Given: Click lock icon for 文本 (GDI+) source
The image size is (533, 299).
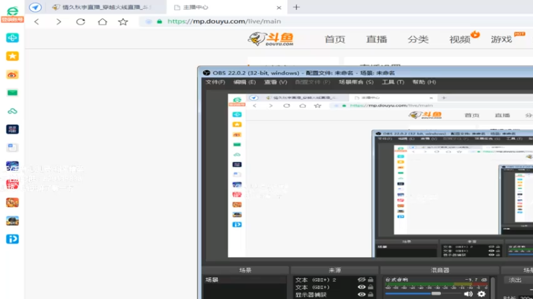Looking at the screenshot, I should (370, 287).
